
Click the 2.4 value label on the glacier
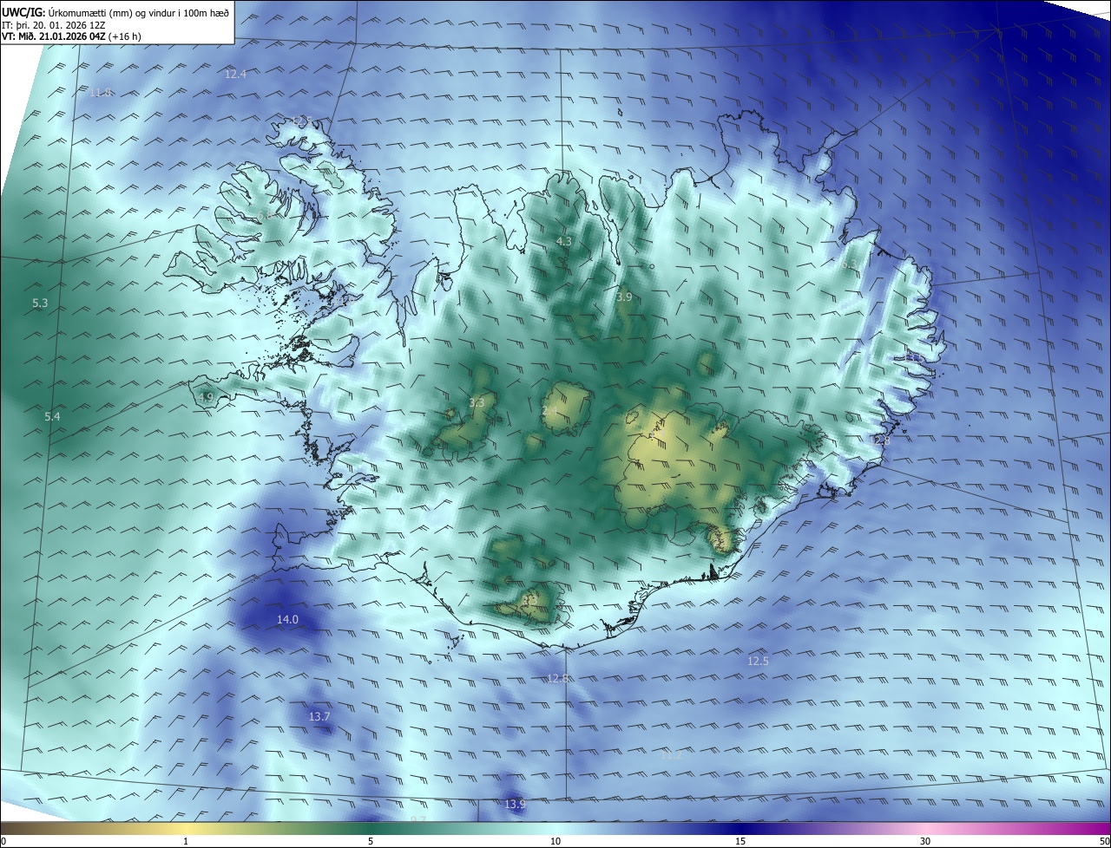click(550, 411)
